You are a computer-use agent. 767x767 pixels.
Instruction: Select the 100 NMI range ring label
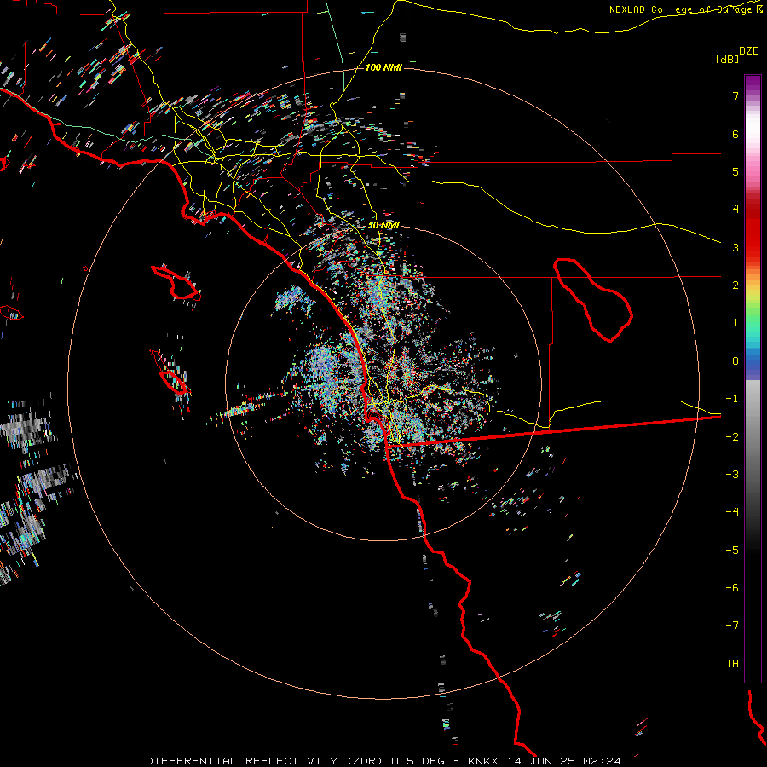(x=383, y=67)
